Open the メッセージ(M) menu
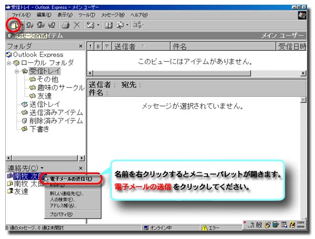Viewport: 315px width, 239px height. [113, 15]
